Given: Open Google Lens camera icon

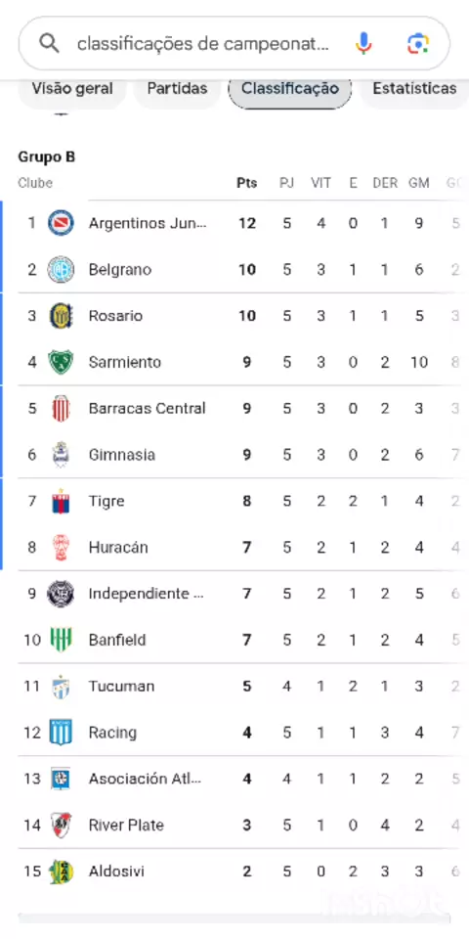Looking at the screenshot, I should [418, 44].
